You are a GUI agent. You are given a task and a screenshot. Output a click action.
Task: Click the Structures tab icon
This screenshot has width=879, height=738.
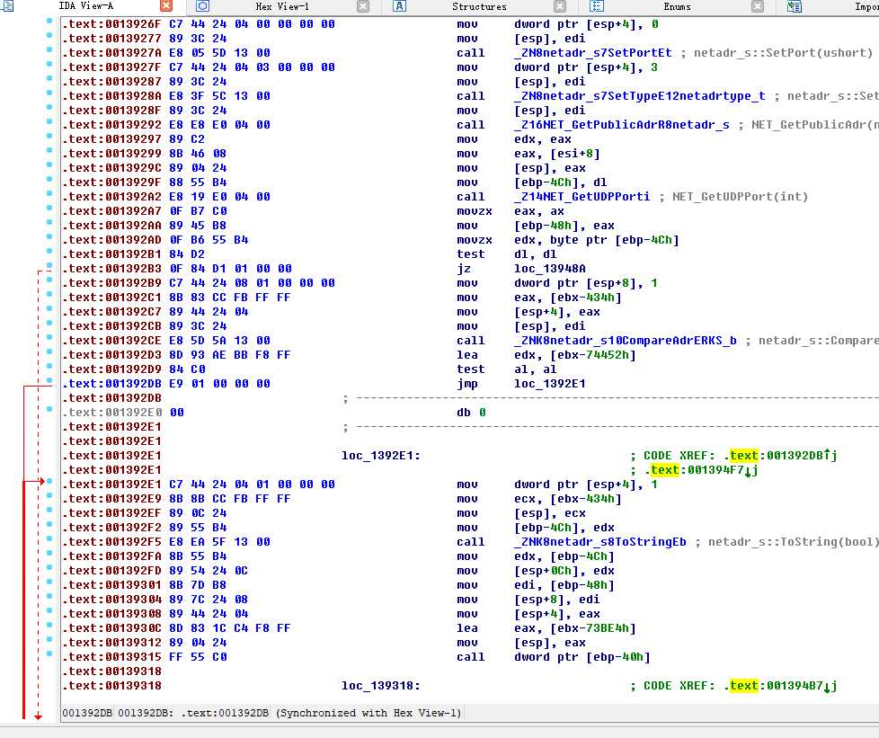399,6
